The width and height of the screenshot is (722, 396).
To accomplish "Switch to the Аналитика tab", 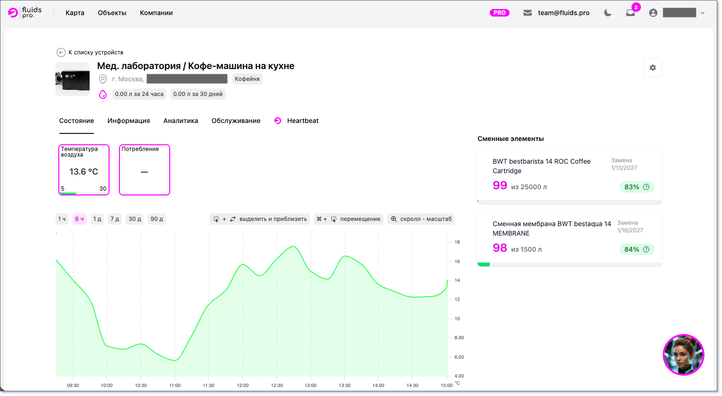I will click(x=181, y=121).
